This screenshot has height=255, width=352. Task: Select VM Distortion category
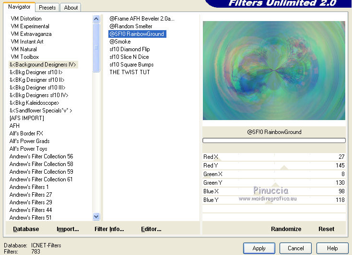[x=26, y=19]
